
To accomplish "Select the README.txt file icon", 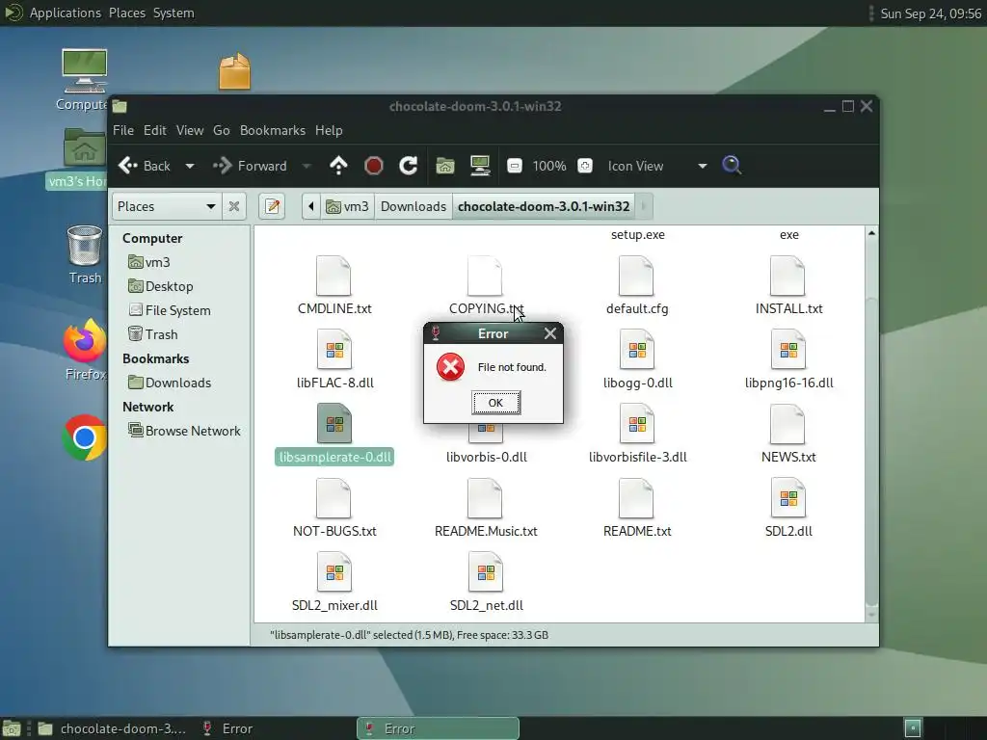I will (636, 498).
